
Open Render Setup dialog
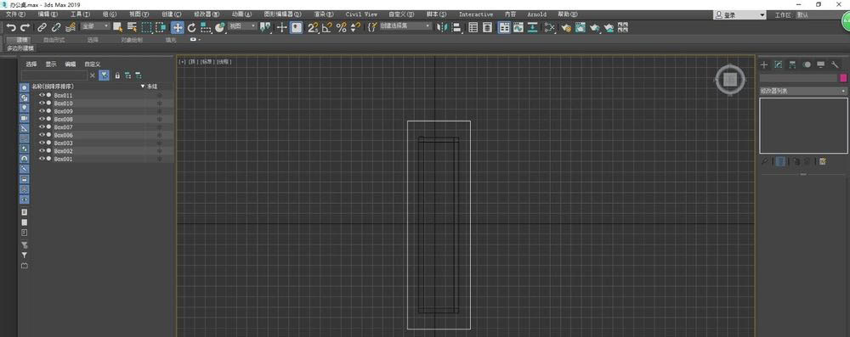[x=566, y=27]
